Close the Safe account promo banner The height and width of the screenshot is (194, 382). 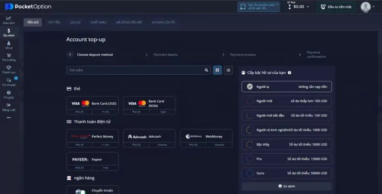pos(277,4)
